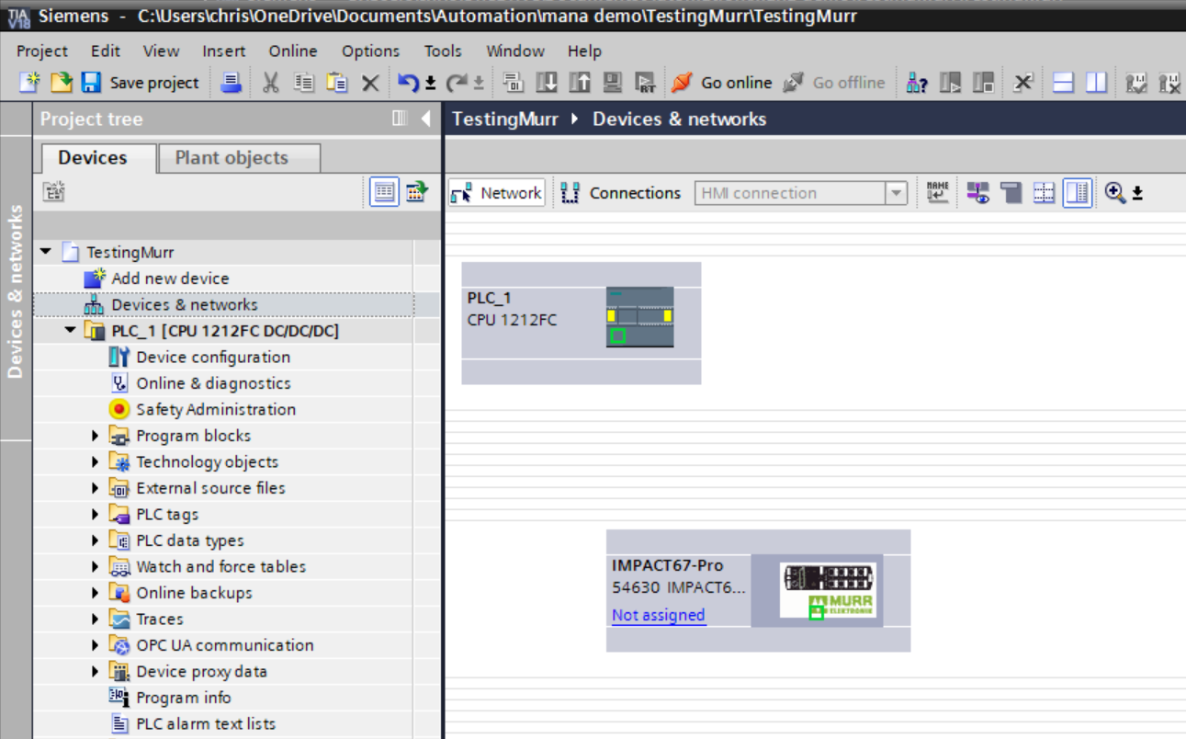Open the Help menu
The width and height of the screenshot is (1186, 739).
(x=584, y=51)
